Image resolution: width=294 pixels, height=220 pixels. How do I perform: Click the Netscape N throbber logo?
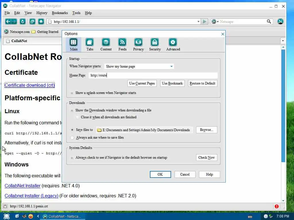(280, 21)
